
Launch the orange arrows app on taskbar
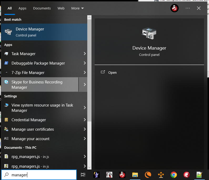(161, 175)
